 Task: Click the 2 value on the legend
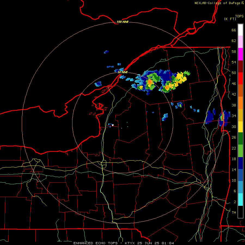tap(235, 202)
